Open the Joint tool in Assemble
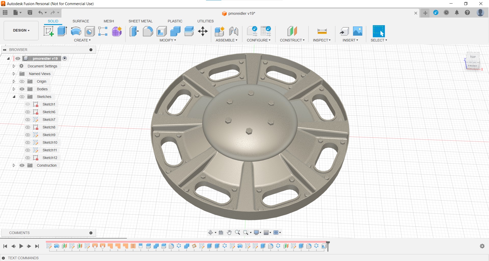This screenshot has height=261, width=489. 233,31
